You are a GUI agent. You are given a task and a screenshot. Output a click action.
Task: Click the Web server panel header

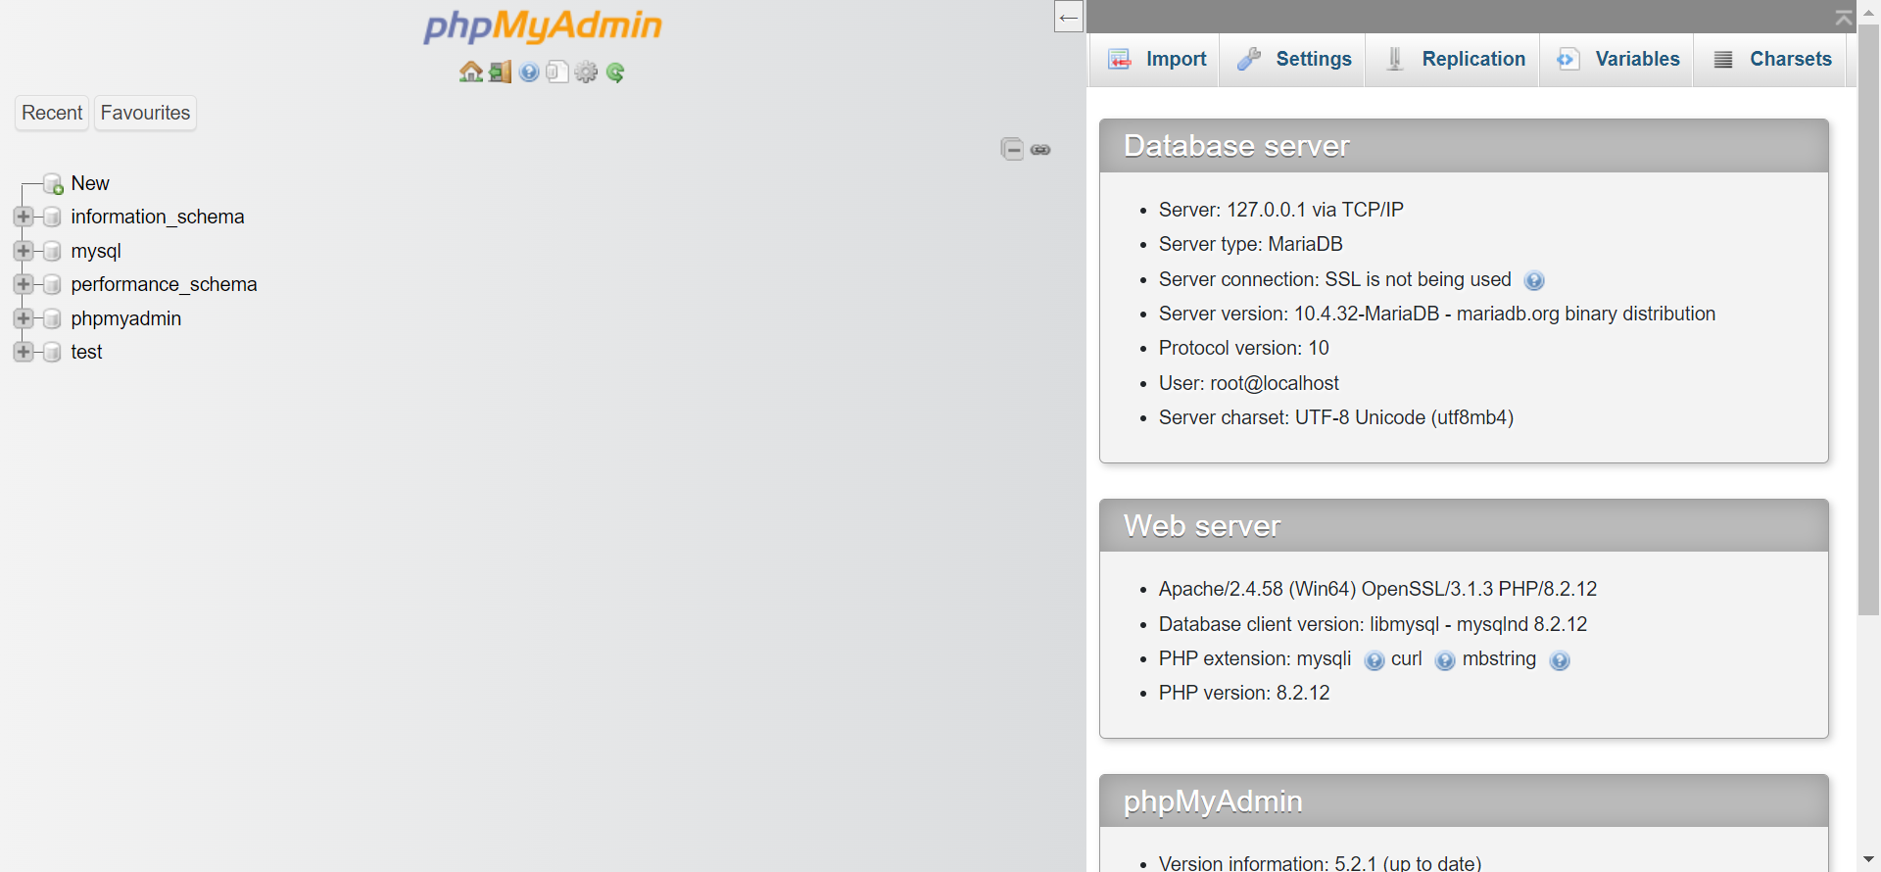pos(1464,526)
